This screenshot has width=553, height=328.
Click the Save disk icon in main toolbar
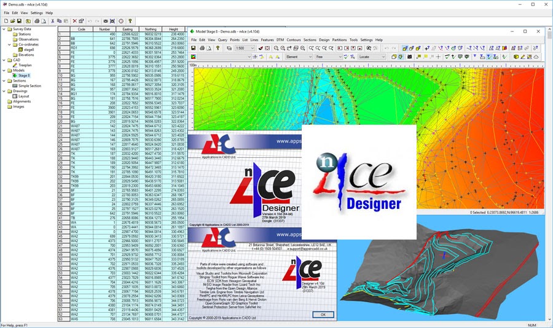pos(19,21)
